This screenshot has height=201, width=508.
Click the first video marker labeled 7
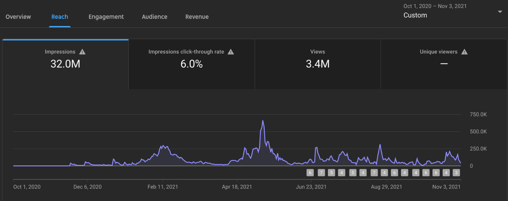(x=321, y=173)
